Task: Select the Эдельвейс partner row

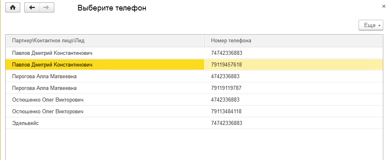Action: click(x=194, y=123)
